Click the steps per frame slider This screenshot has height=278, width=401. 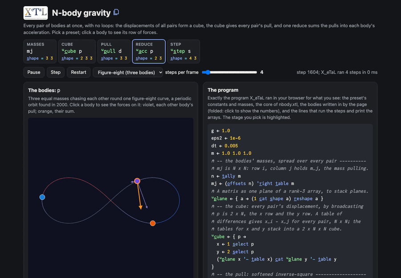pyautogui.click(x=229, y=72)
